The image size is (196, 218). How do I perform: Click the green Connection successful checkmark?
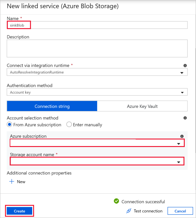116,201
